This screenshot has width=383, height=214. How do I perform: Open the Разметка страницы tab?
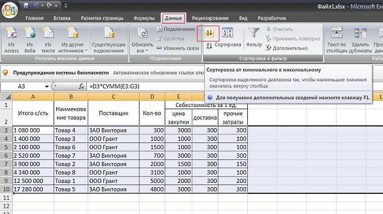click(102, 18)
